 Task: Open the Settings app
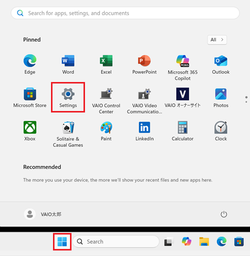[x=68, y=97]
